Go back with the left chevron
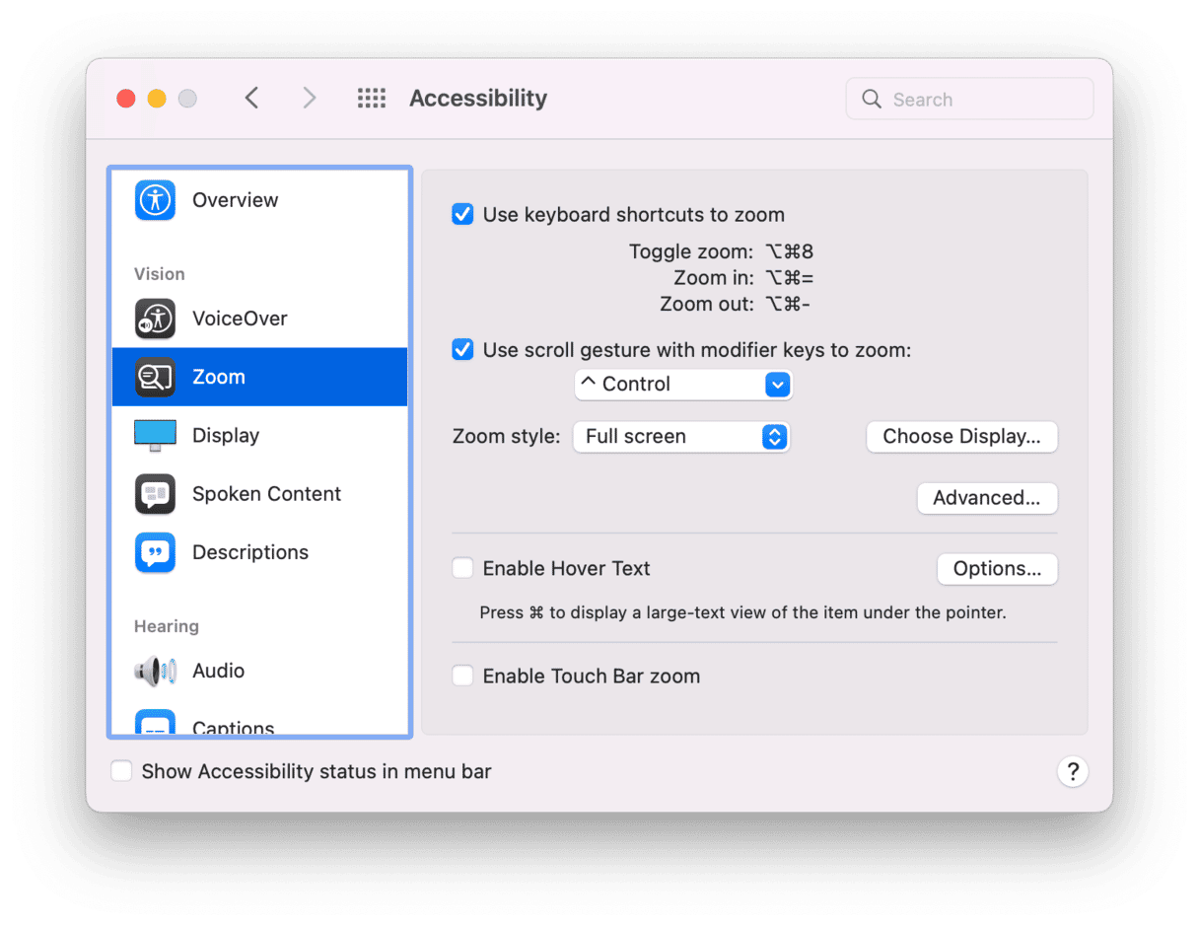The width and height of the screenshot is (1199, 926). pyautogui.click(x=252, y=99)
